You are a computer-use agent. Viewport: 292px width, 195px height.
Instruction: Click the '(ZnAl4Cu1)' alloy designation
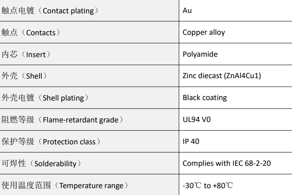click(242, 76)
